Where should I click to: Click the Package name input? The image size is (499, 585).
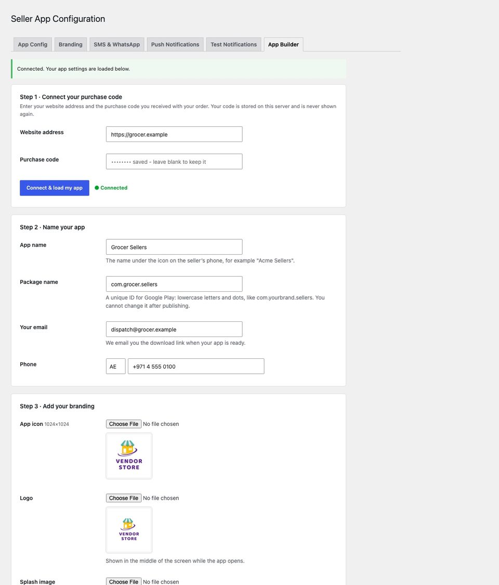point(174,284)
